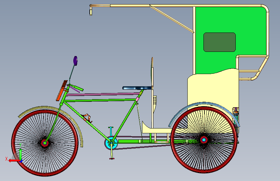280x181 pixels.
Task: Pick the lamp hanging from roof front
Action: (x=91, y=12)
